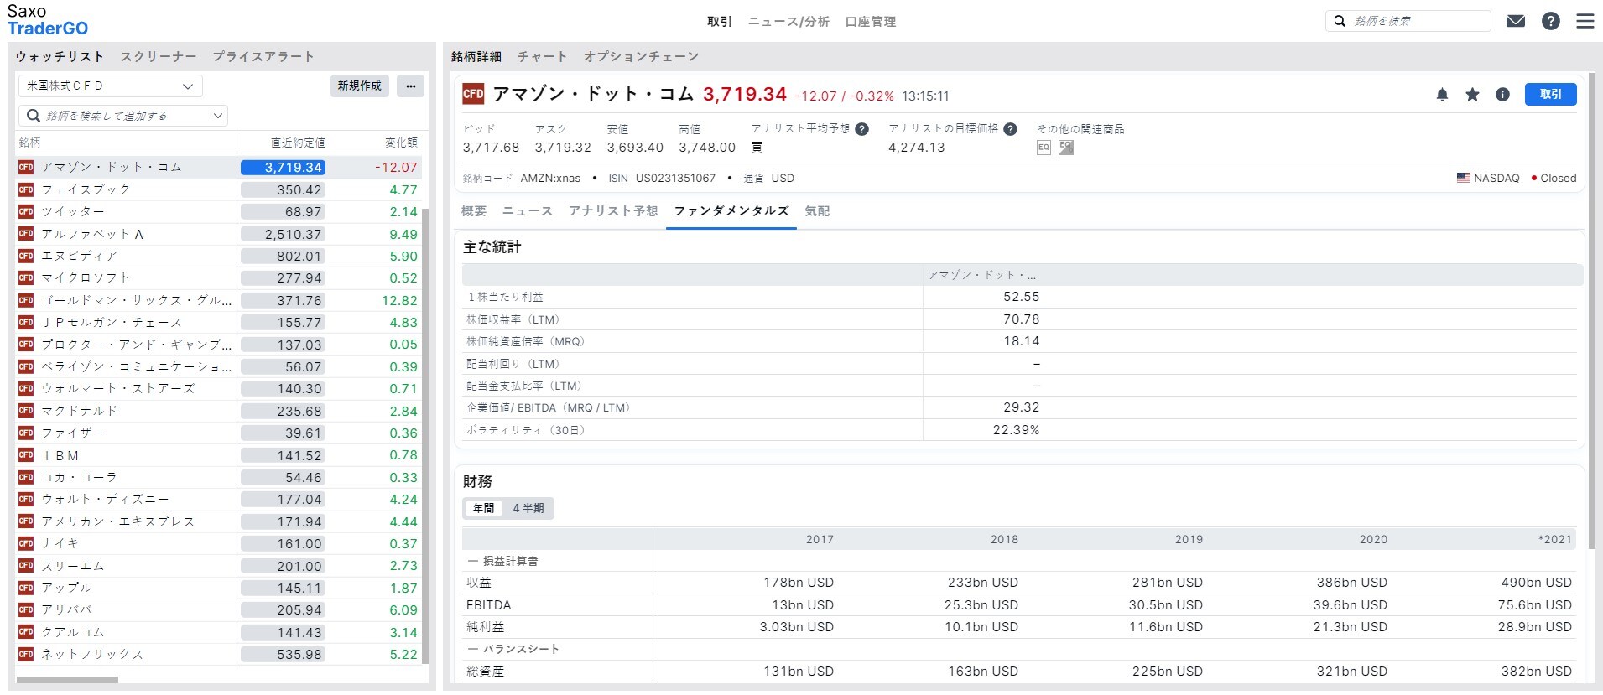Open the watchlist more options (…) button

pyautogui.click(x=410, y=86)
